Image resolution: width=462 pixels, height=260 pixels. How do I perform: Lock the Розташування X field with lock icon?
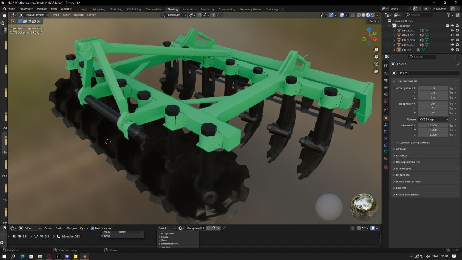pos(451,88)
